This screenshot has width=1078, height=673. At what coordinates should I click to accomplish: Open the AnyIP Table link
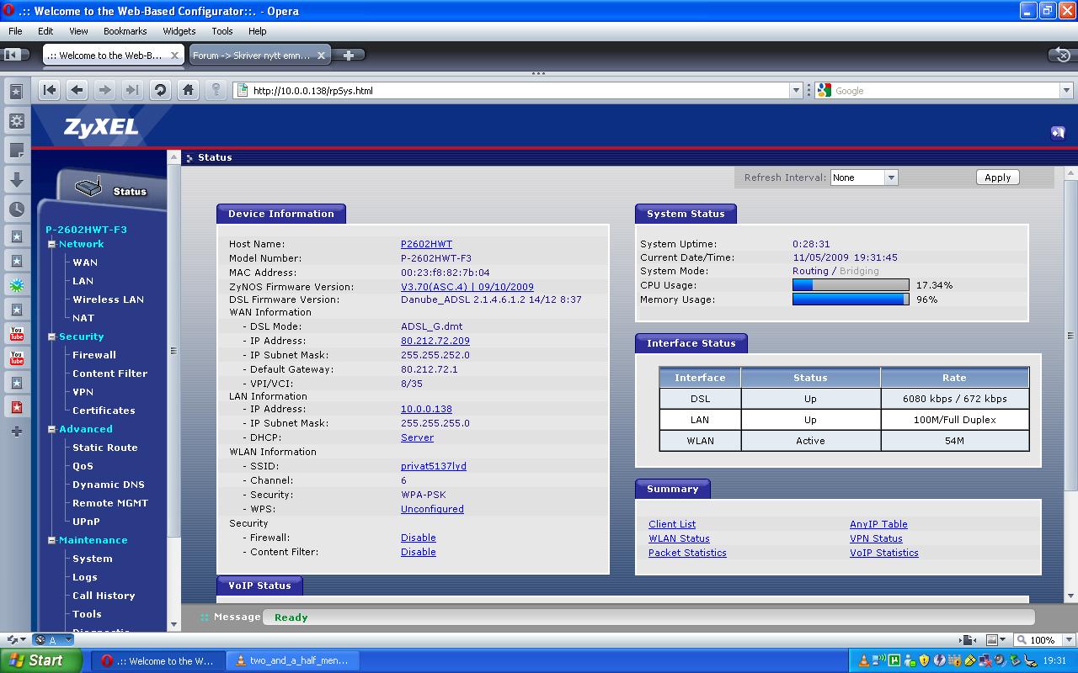click(878, 524)
